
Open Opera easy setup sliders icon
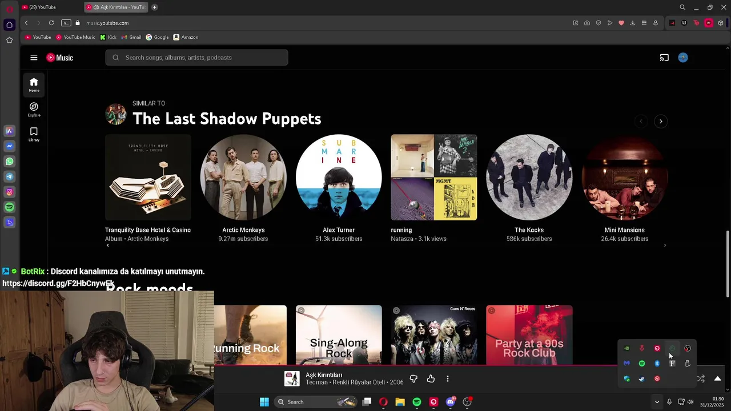pyautogui.click(x=644, y=23)
